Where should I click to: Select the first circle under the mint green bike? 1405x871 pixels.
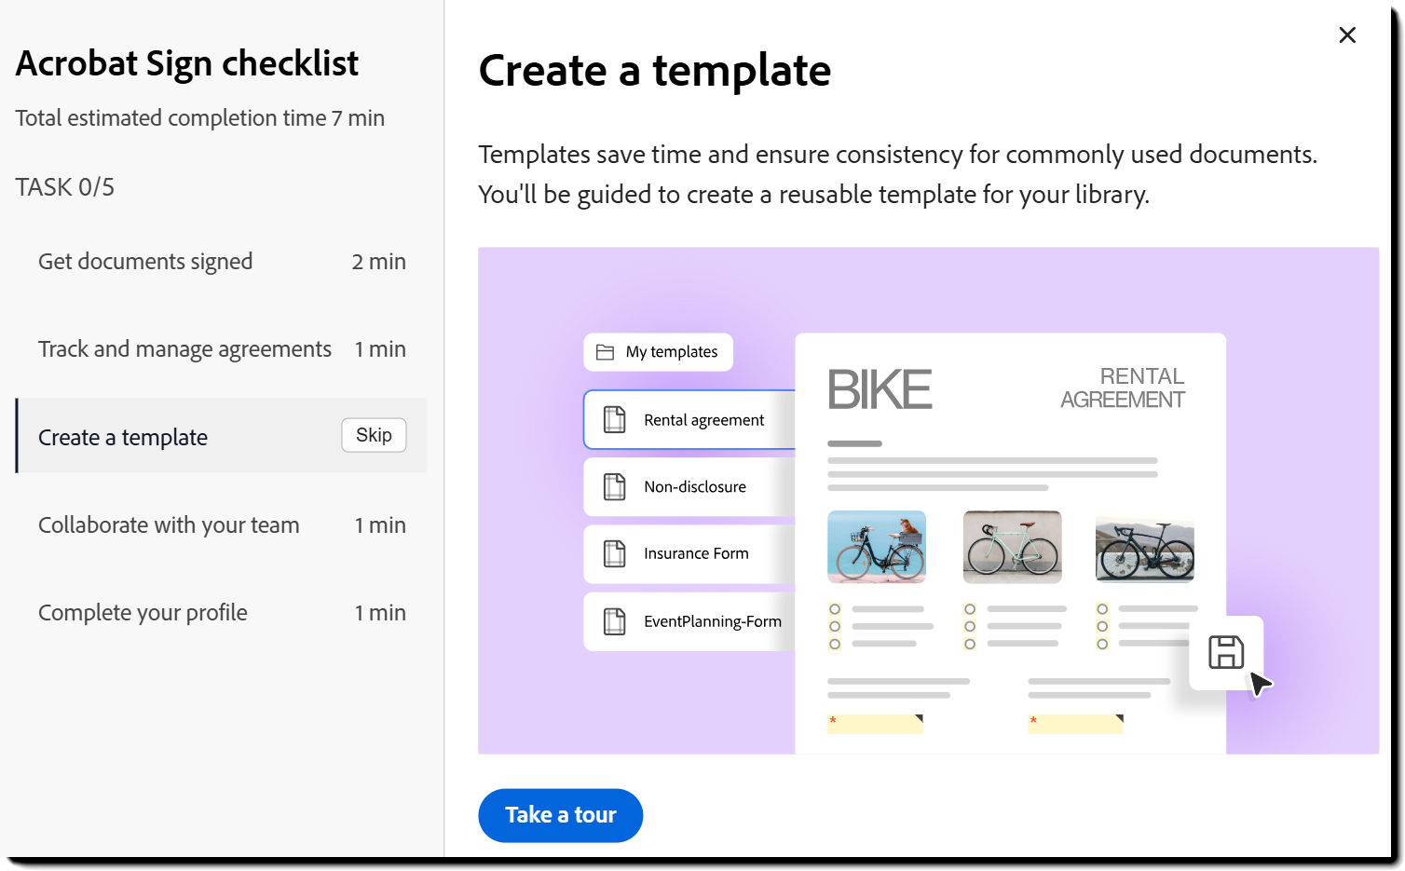pos(968,607)
